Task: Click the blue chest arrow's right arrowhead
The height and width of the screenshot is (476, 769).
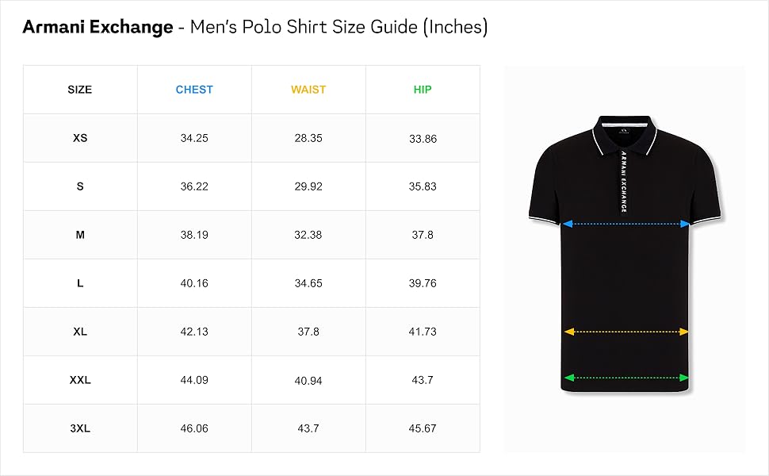Action: (685, 224)
